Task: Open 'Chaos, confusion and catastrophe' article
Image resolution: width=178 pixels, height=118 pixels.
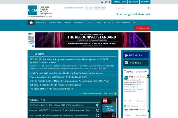Action: 58,77
